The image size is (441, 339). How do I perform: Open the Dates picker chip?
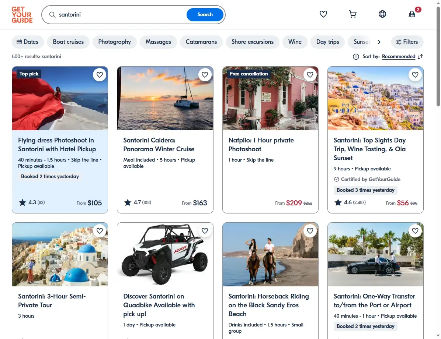click(x=28, y=42)
